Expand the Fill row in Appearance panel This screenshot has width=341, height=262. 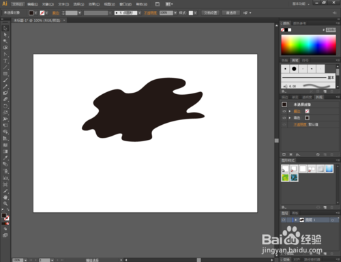(290, 118)
